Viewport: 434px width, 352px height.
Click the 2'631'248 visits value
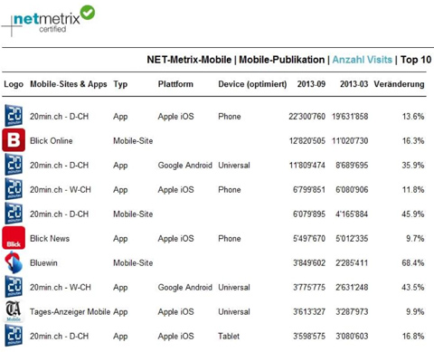click(352, 288)
